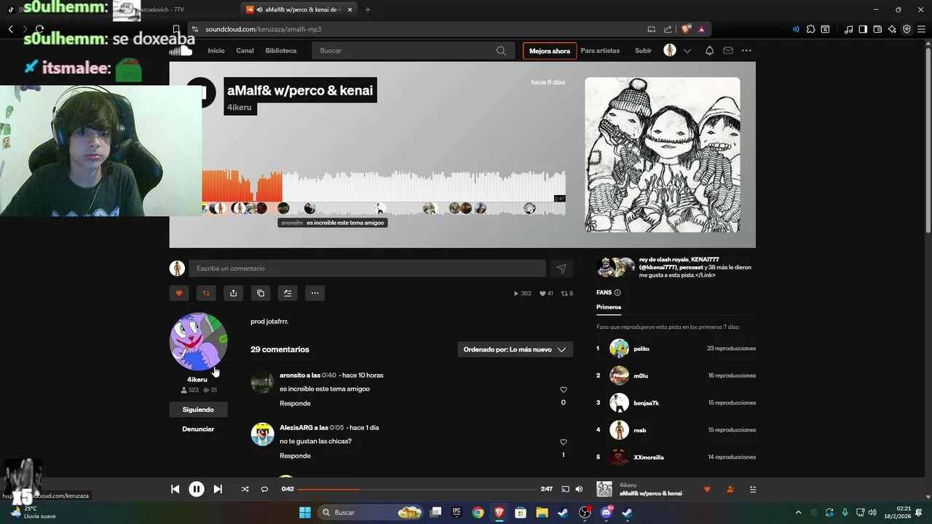Screen dimensions: 932x524
Task: Open Epic Games from the taskbar
Action: [x=457, y=512]
